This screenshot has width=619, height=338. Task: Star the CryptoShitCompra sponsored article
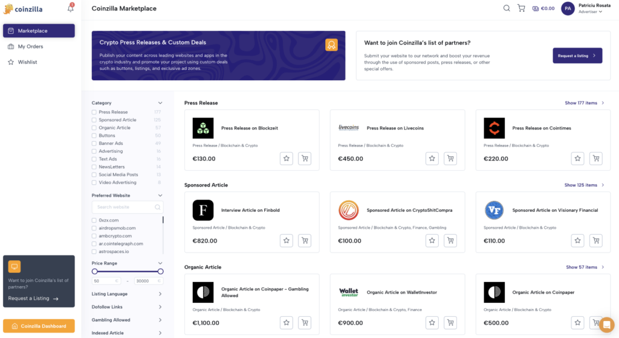click(432, 240)
